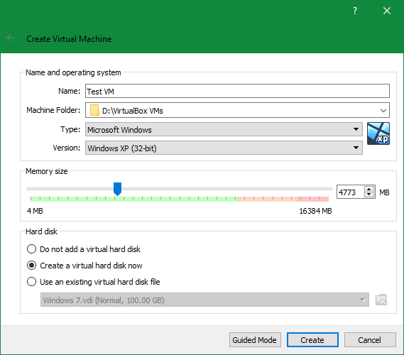Viewport: 404px width, 355px height.
Task: Click the yellow folder icon in Machine Folder
Action: (94, 110)
